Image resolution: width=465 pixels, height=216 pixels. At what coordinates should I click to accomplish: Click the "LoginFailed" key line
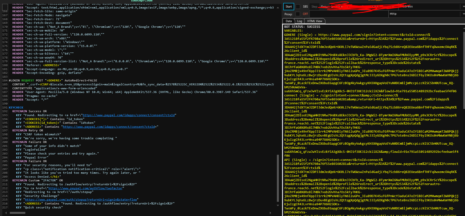coord(31,149)
